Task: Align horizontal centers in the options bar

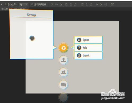Action: point(71,4)
